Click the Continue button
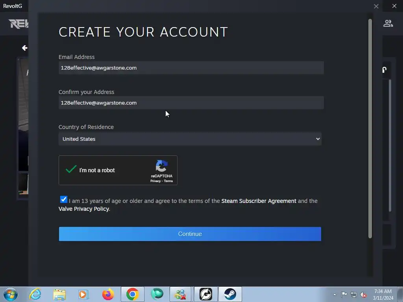This screenshot has height=302, width=403. pos(190,234)
